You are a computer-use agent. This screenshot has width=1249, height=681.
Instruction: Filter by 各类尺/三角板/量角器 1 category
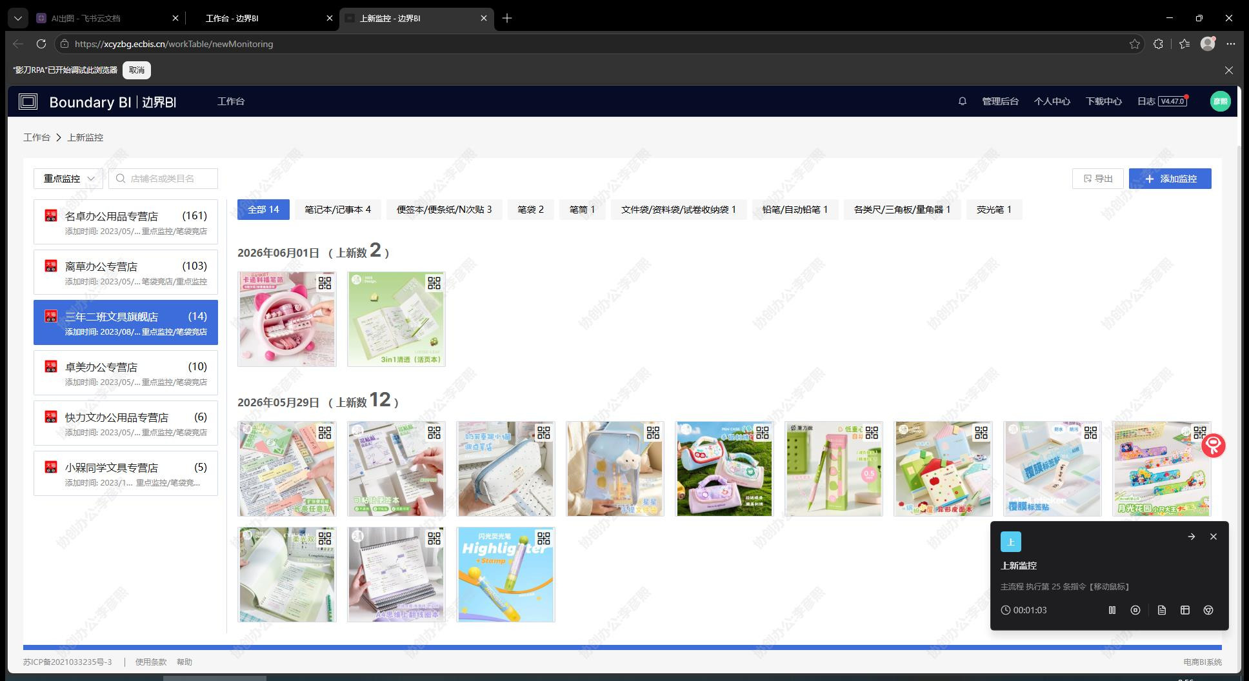[x=902, y=210]
